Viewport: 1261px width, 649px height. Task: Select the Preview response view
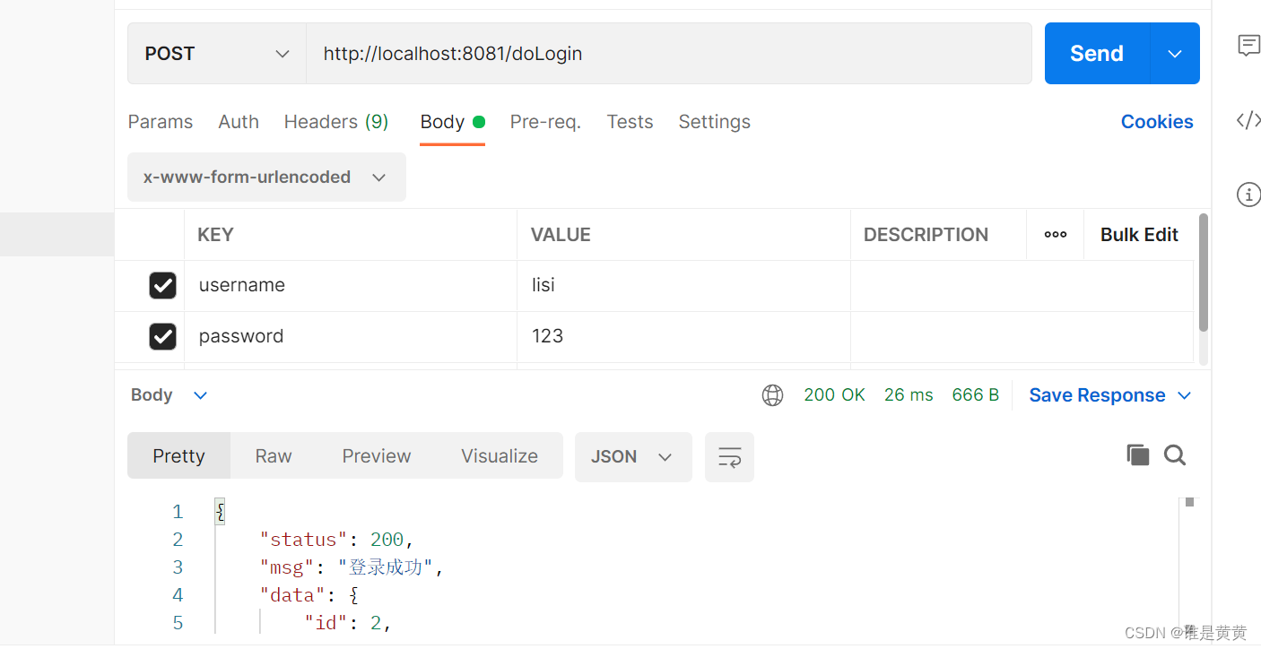377,456
